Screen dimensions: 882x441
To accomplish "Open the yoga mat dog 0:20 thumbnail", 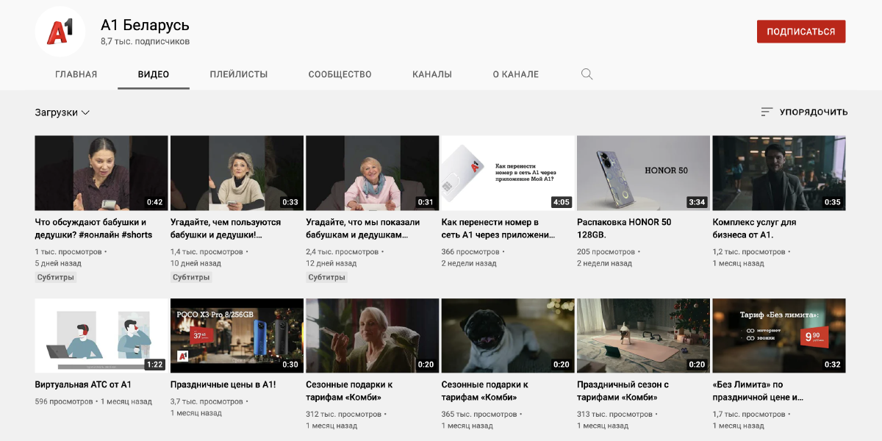I will pos(643,335).
